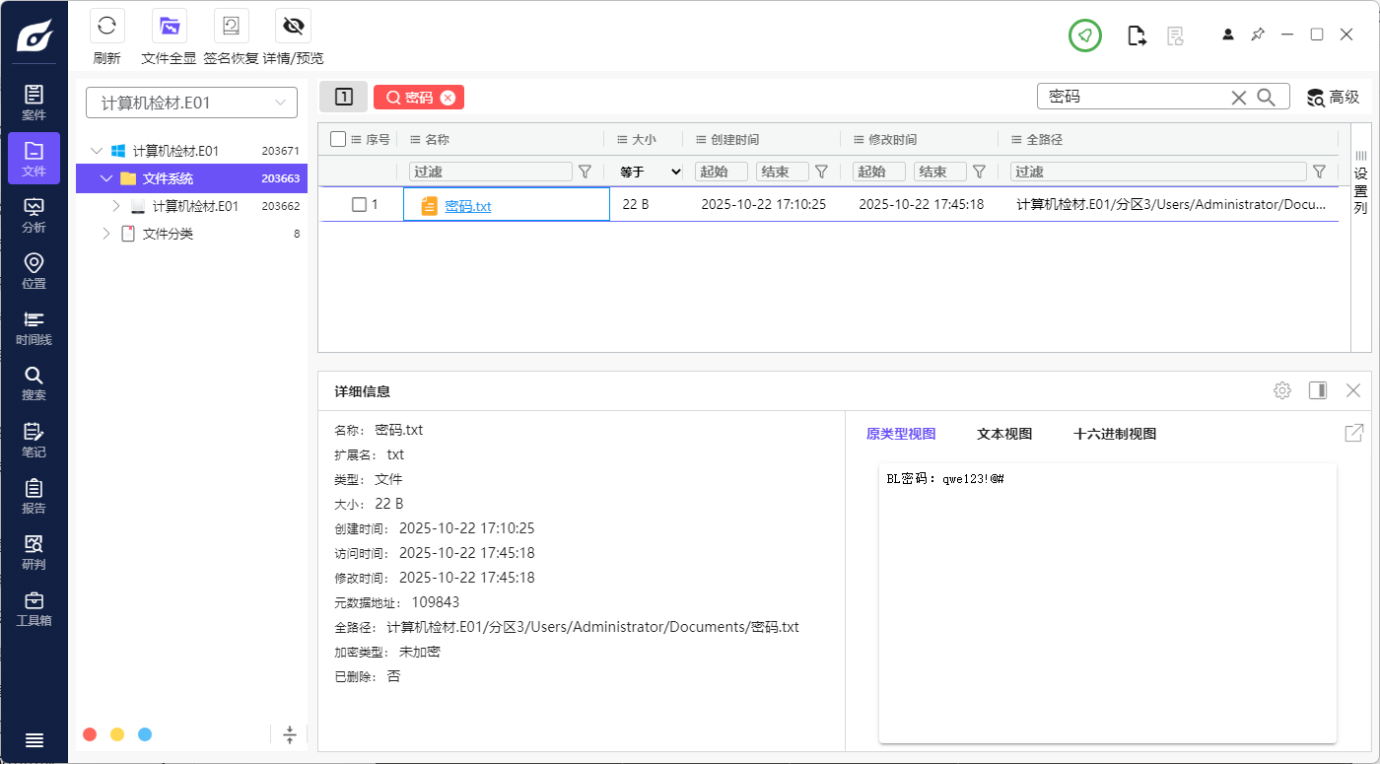Open the 等于 size comparison dropdown

(650, 172)
